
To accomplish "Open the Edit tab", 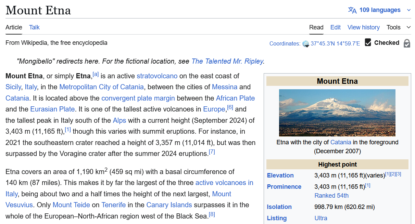I will pos(336,27).
